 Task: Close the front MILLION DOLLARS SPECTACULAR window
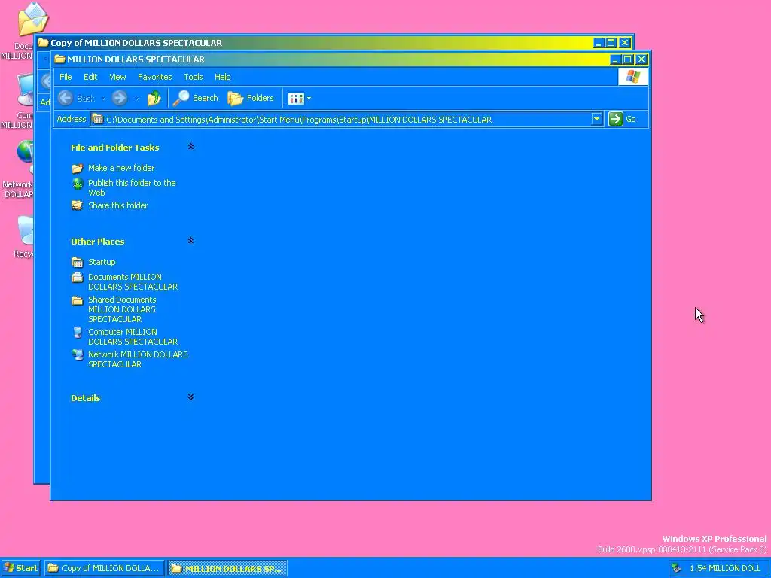click(x=641, y=59)
